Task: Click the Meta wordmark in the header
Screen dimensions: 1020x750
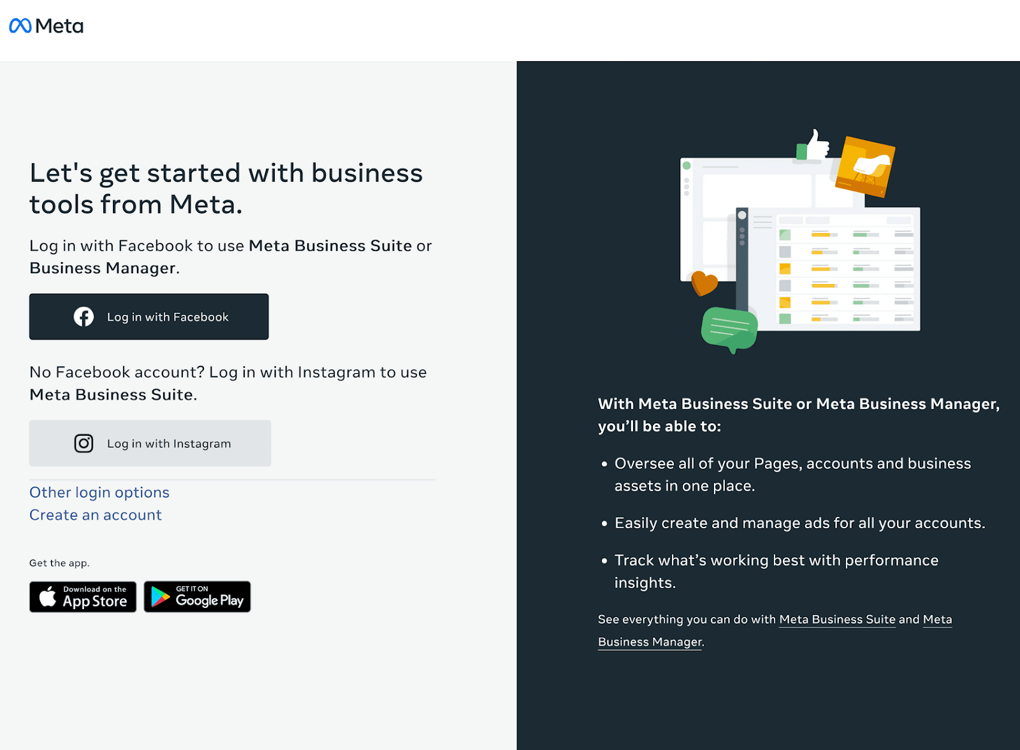Action: pyautogui.click(x=59, y=25)
